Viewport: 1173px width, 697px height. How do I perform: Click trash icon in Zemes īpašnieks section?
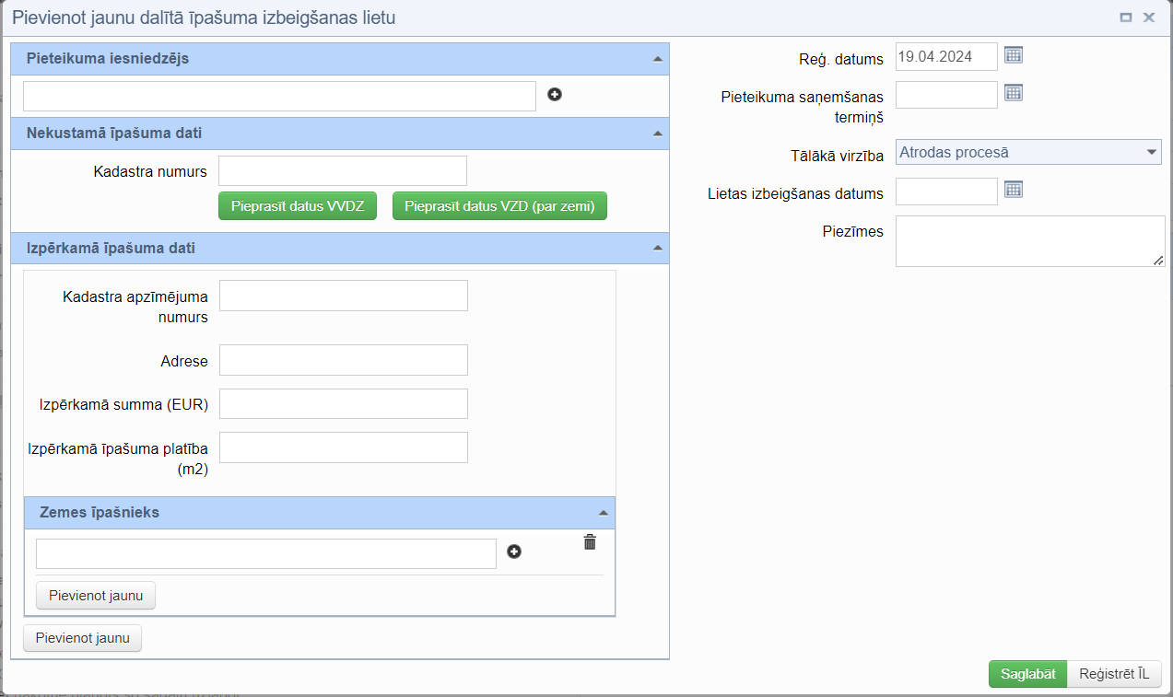tap(590, 542)
